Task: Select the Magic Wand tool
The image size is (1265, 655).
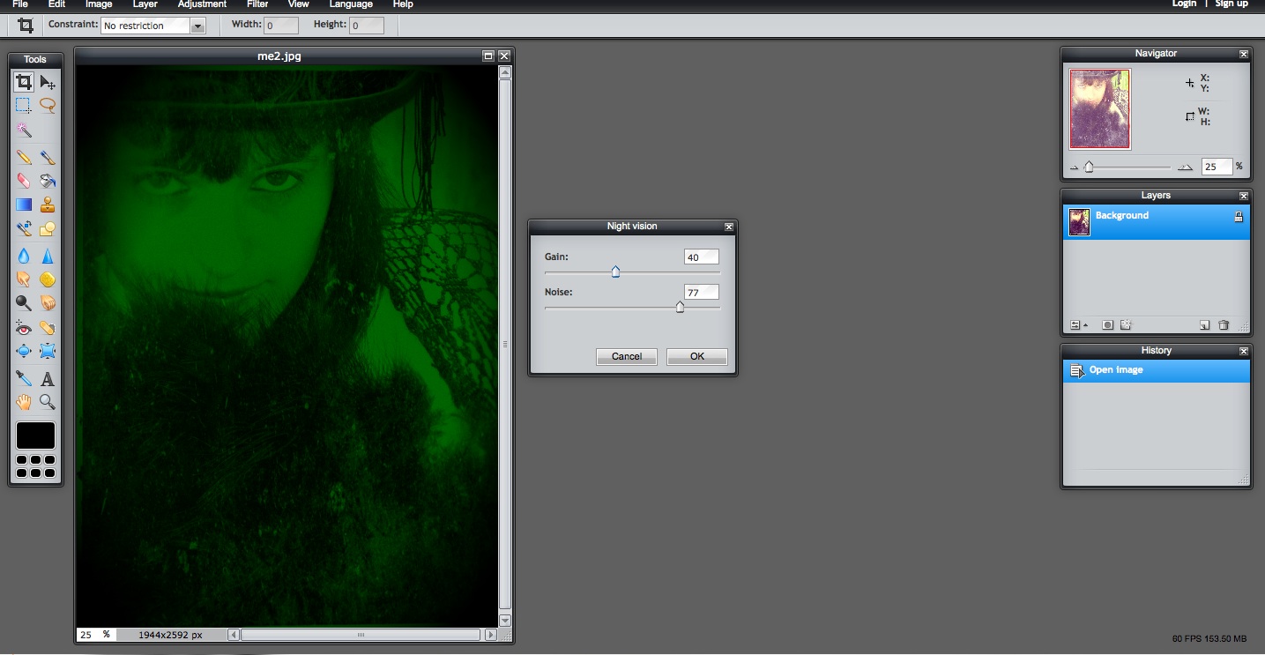Action: click(x=24, y=130)
